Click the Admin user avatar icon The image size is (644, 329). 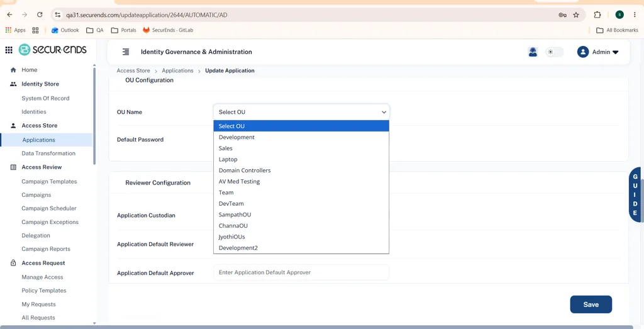[x=583, y=52]
